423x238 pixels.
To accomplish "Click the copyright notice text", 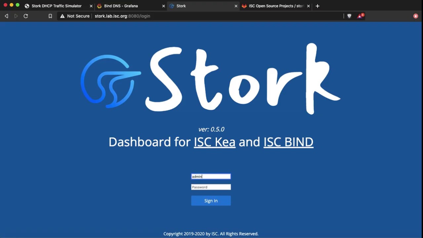I will [211, 234].
